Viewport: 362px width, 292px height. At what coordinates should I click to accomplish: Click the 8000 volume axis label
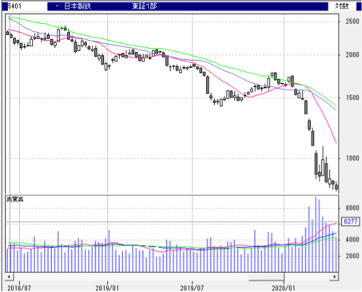[x=352, y=208]
